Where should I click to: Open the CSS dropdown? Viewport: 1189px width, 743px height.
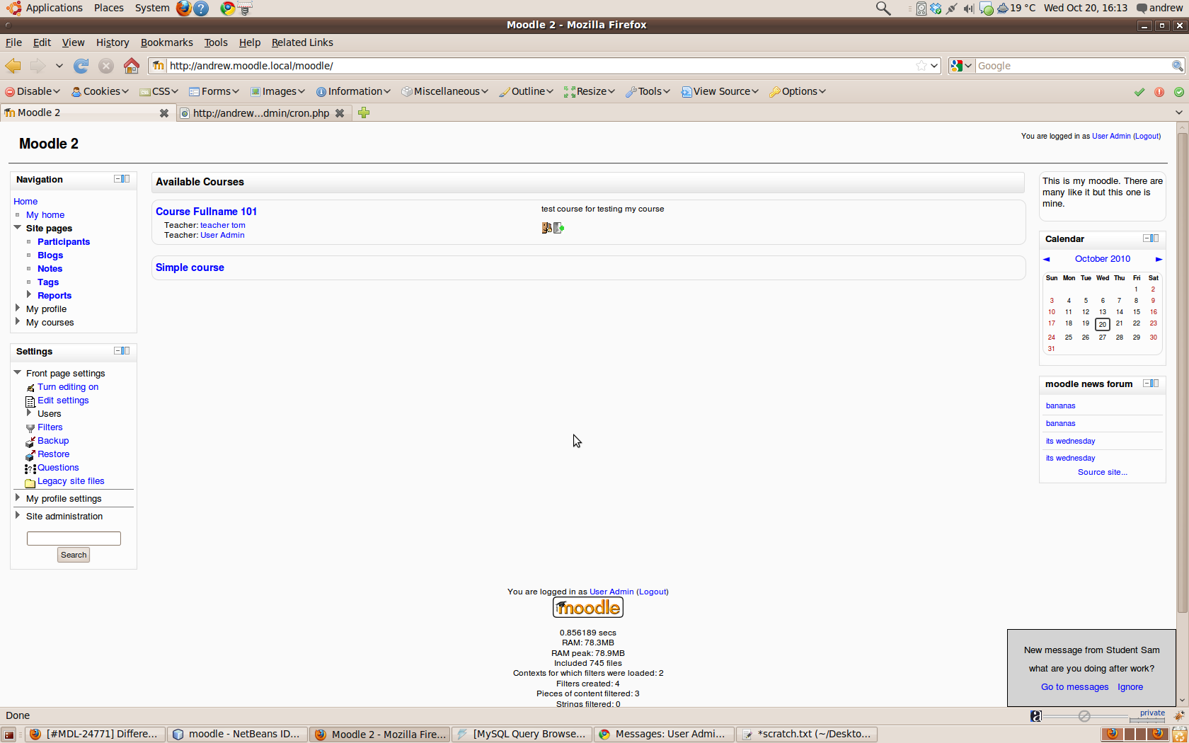pos(159,91)
